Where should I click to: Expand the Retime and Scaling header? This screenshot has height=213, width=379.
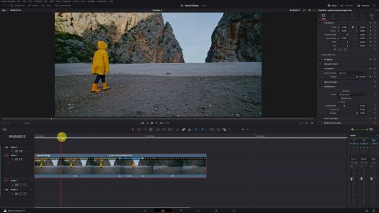pyautogui.click(x=332, y=123)
